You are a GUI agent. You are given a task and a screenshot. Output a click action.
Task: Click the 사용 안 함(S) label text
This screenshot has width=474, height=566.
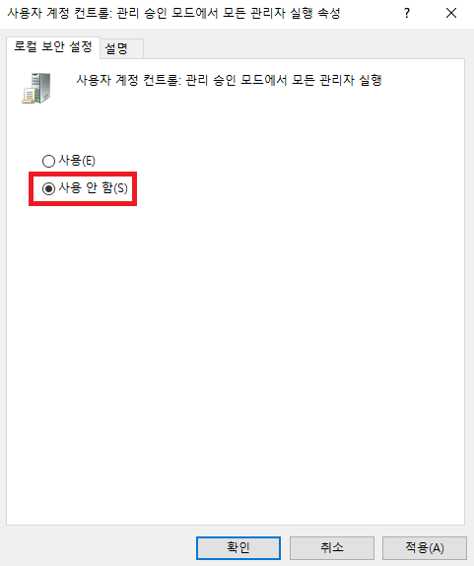click(93, 187)
